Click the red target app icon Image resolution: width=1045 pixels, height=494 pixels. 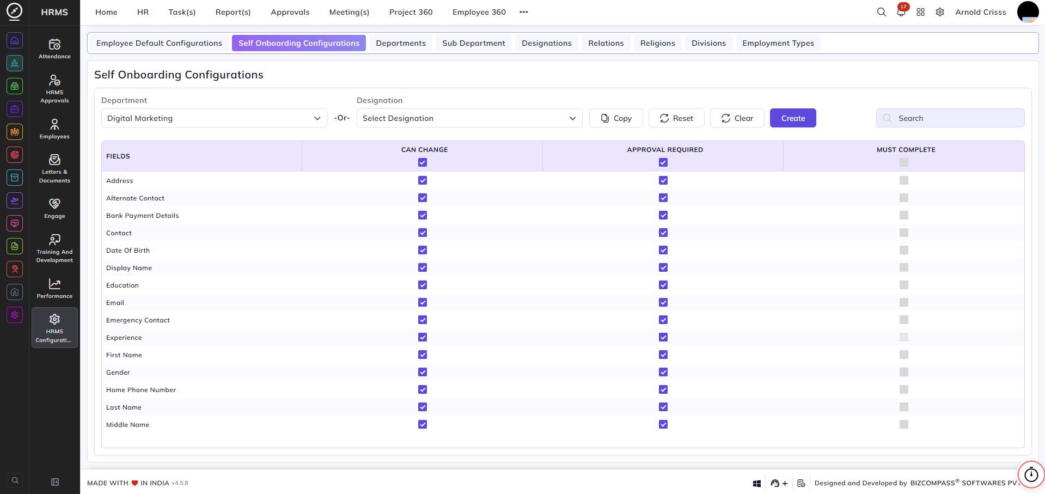[15, 155]
